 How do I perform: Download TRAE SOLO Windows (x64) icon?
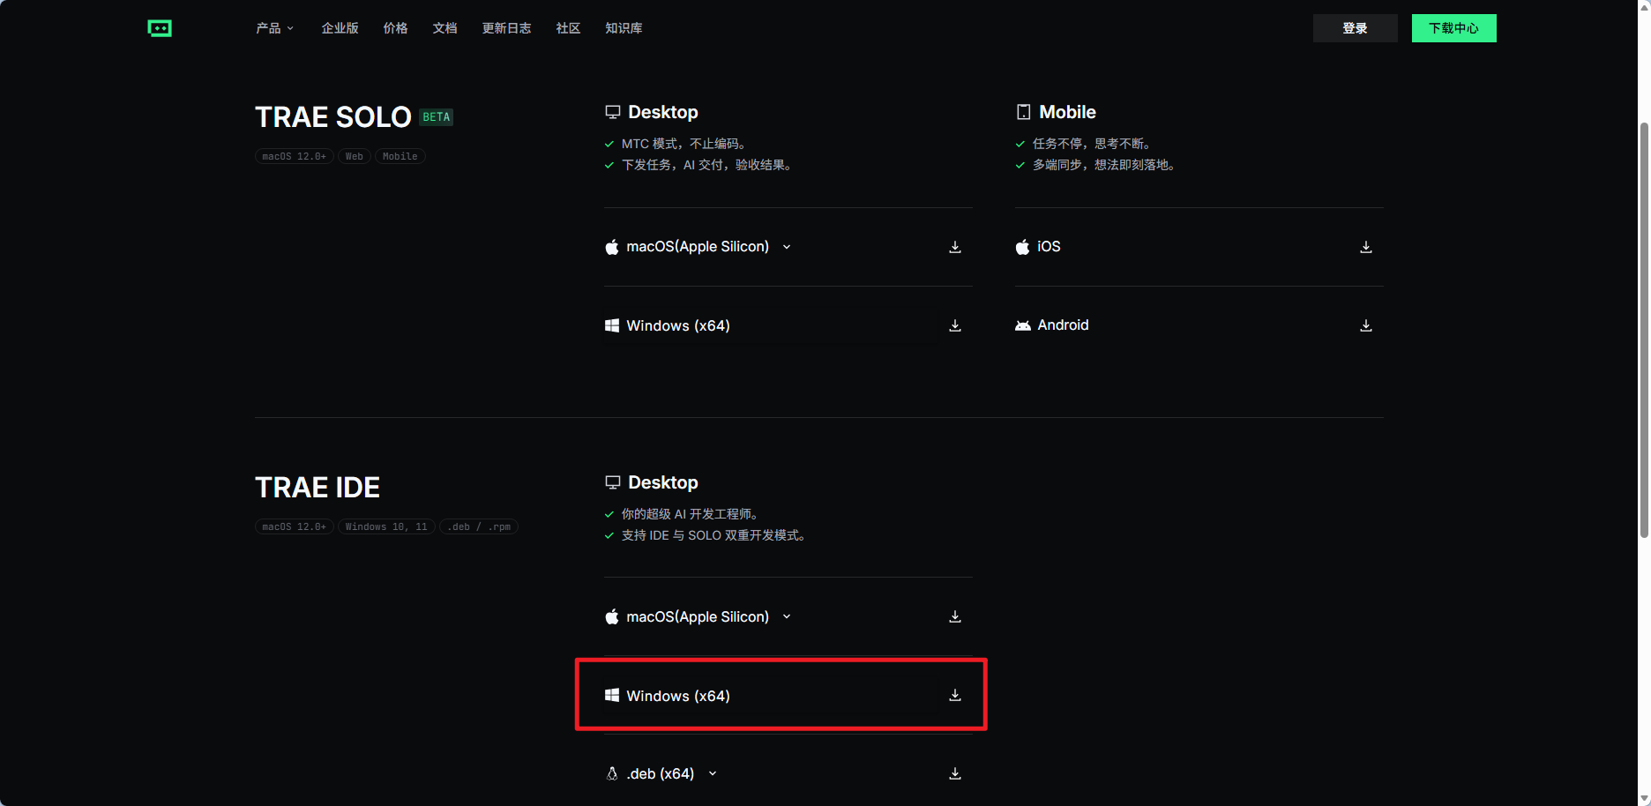click(x=955, y=325)
